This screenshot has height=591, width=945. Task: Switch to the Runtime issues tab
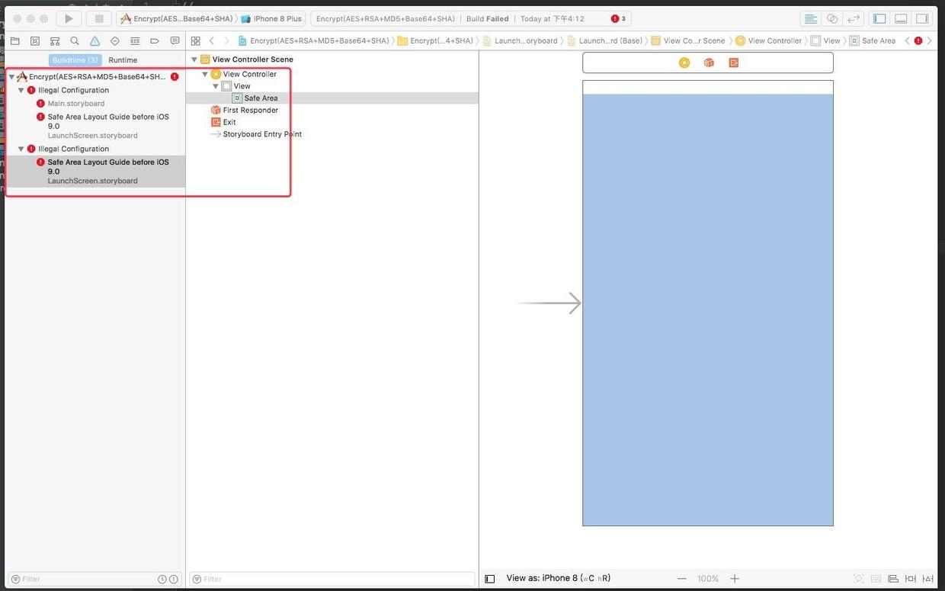tap(123, 60)
